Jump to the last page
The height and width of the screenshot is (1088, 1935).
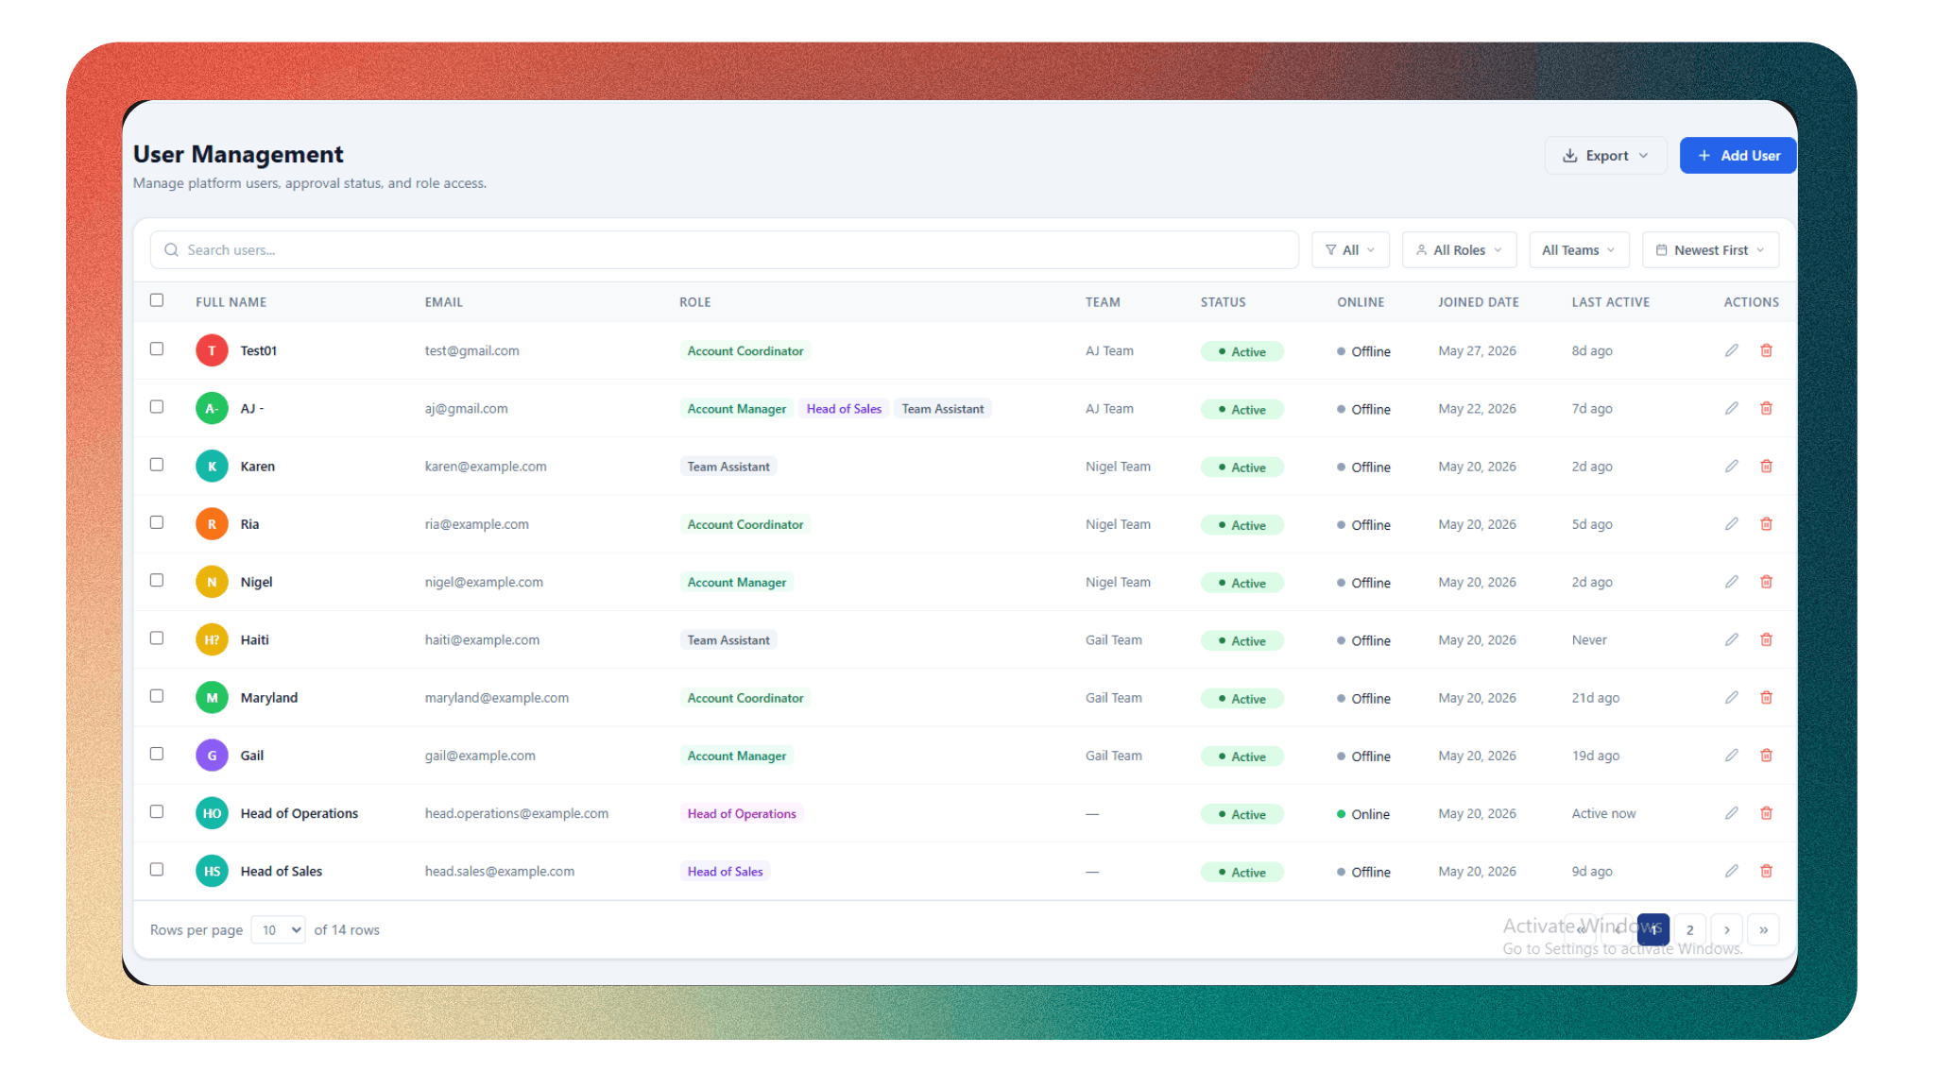(x=1763, y=930)
